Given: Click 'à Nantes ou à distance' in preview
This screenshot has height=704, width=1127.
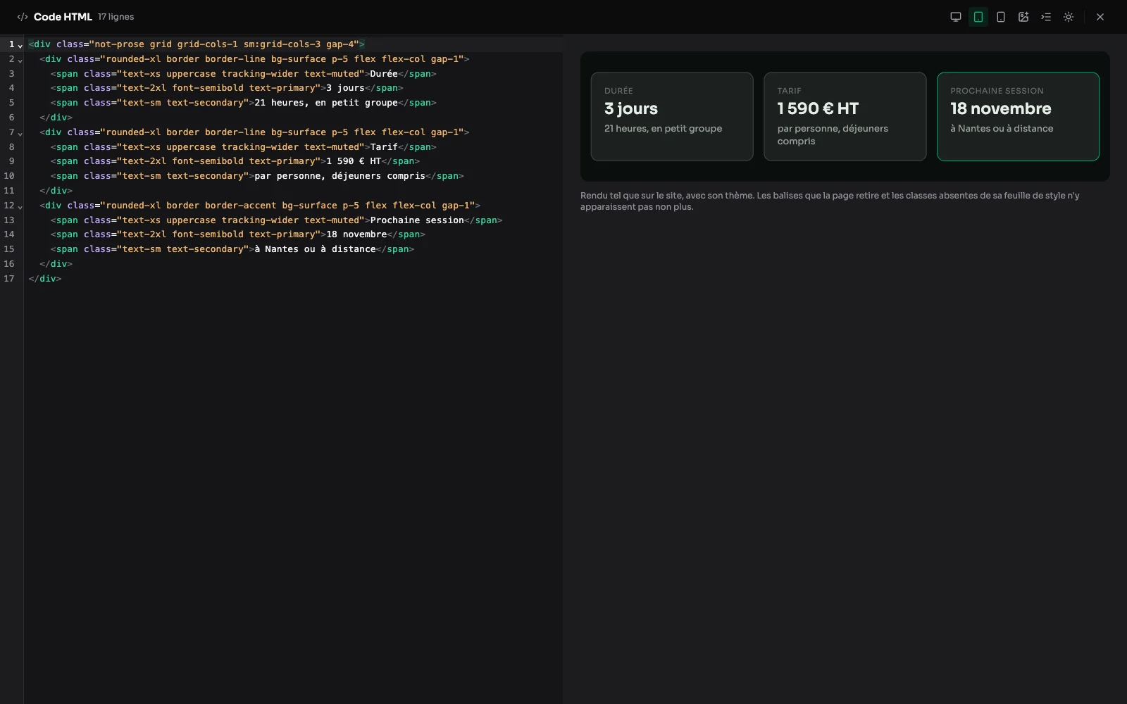Looking at the screenshot, I should click(x=1002, y=128).
